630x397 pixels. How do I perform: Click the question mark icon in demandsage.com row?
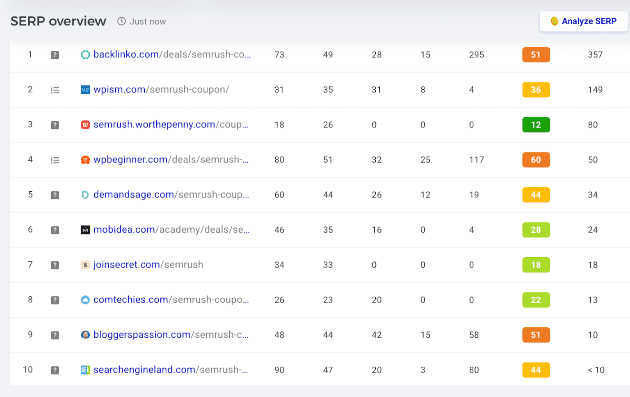click(55, 195)
